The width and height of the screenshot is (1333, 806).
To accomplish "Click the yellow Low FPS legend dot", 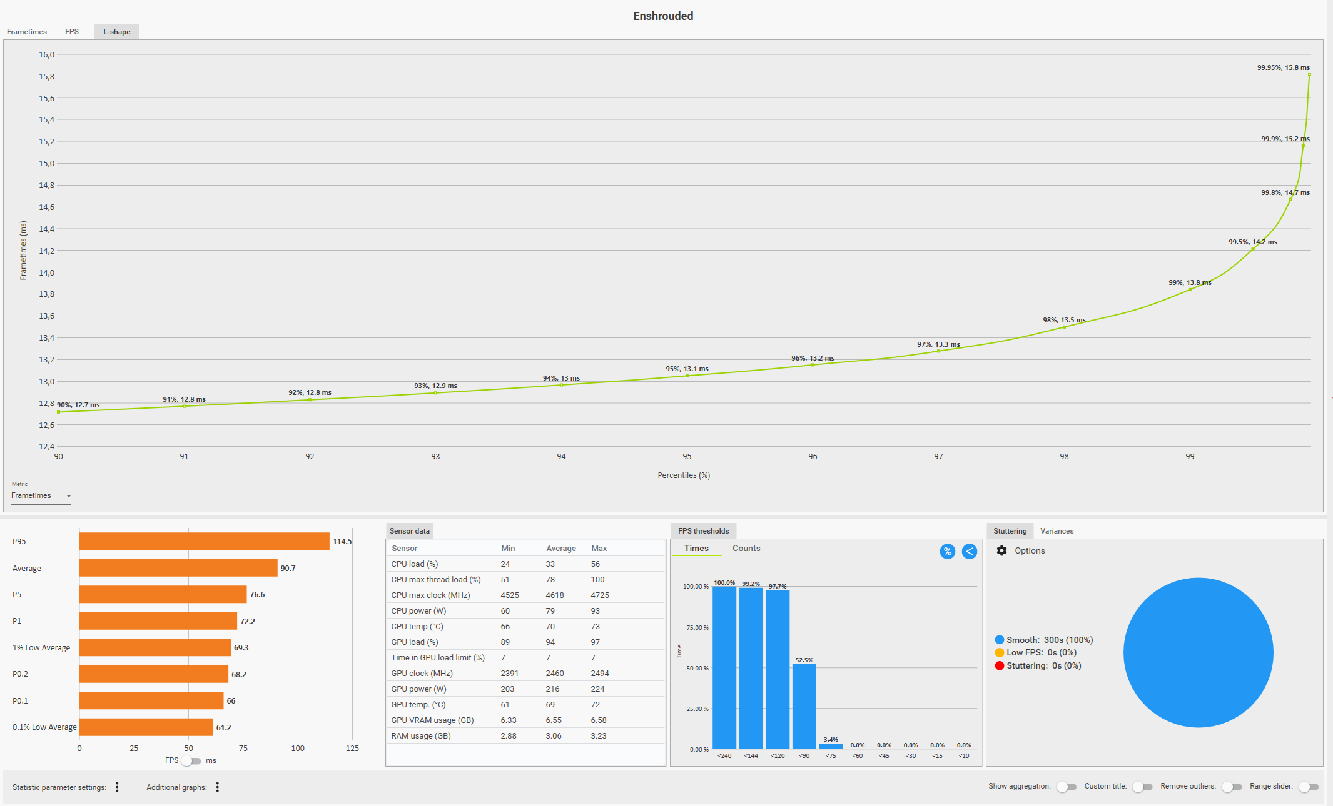I will pos(999,652).
